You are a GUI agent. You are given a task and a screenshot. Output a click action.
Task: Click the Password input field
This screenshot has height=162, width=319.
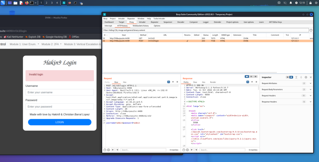point(60,107)
